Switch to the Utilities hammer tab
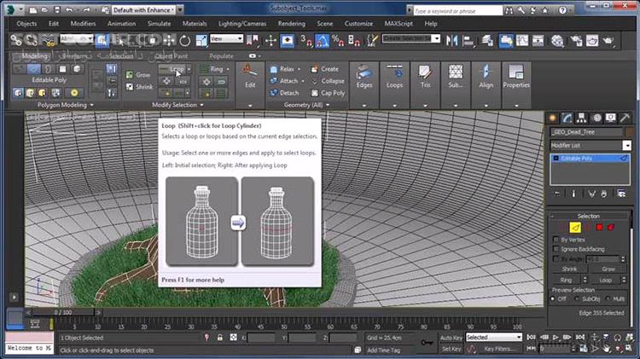640x359 pixels. (625, 119)
